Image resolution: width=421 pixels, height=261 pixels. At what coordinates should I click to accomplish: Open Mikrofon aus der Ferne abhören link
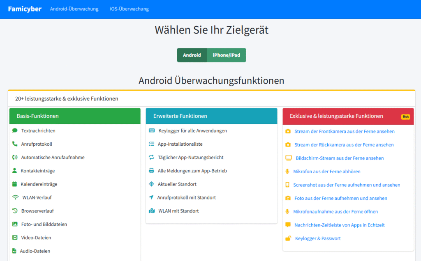[x=327, y=172]
